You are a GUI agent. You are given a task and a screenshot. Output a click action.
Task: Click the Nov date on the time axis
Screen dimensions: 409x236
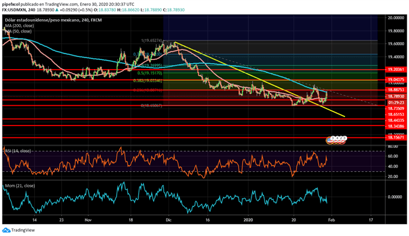(88, 220)
